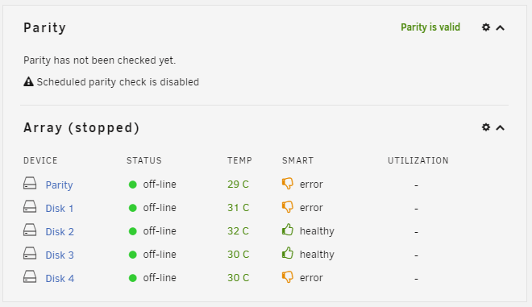
Task: Click Disk 4 SMART error thumbs-down icon
Action: (288, 277)
